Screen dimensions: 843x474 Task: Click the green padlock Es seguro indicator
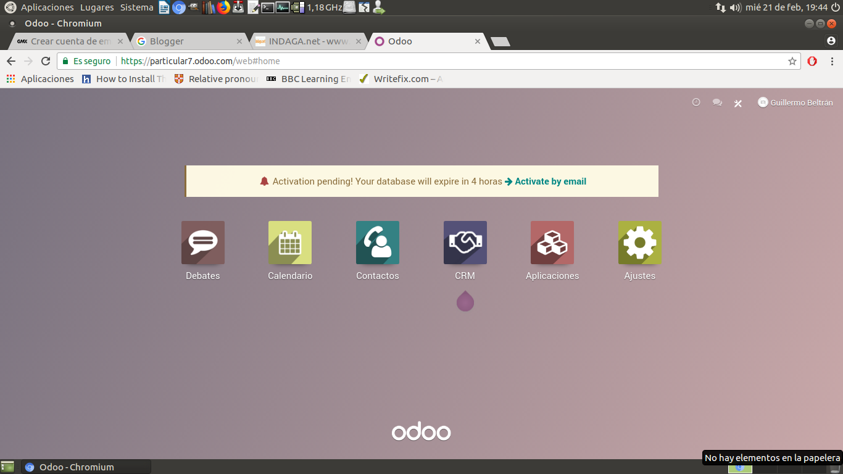coord(86,61)
